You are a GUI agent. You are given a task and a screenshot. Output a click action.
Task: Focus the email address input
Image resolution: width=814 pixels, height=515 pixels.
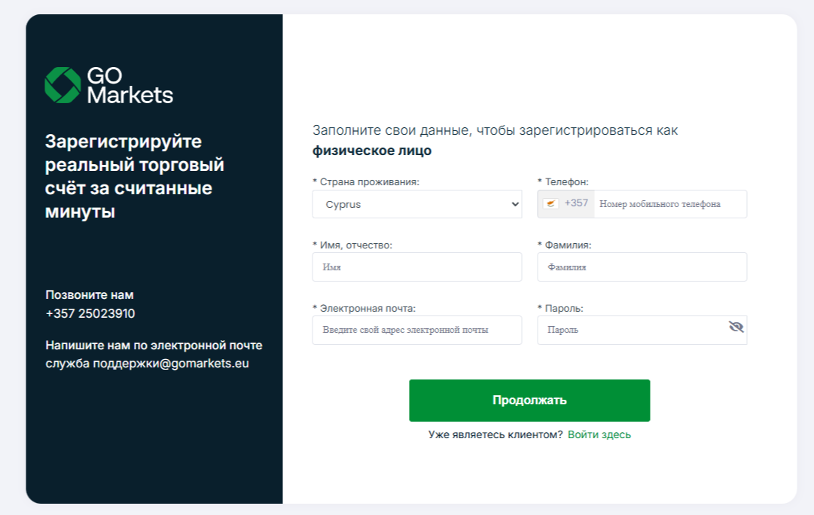416,330
